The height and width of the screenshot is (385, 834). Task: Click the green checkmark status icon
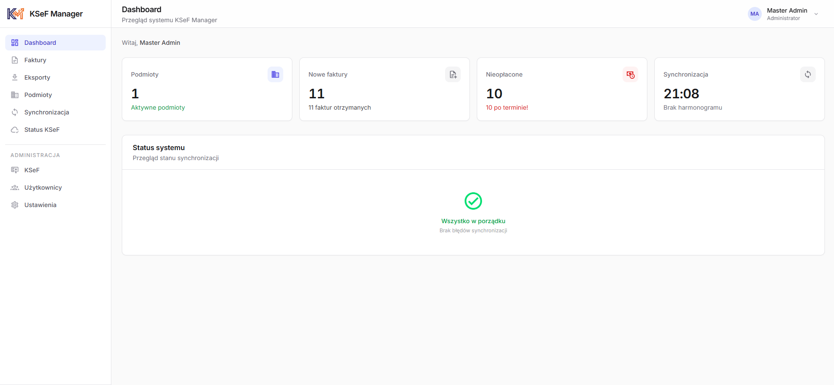pyautogui.click(x=473, y=201)
